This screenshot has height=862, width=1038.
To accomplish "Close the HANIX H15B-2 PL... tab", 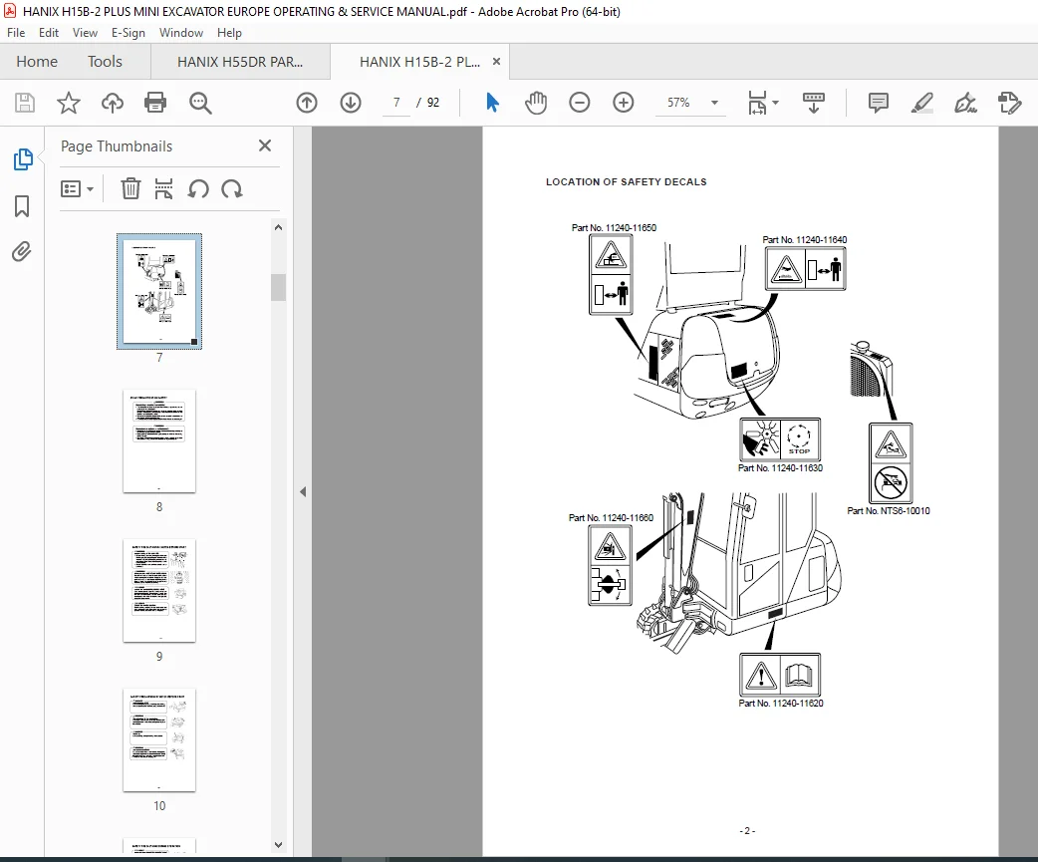I will coord(496,62).
